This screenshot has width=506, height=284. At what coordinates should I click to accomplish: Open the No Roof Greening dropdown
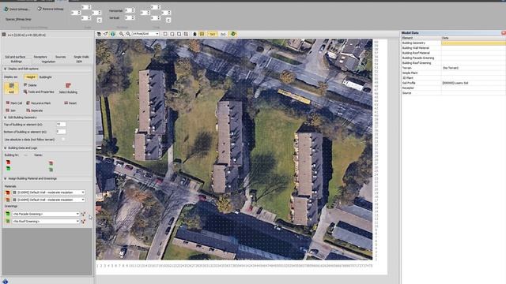tap(46, 221)
